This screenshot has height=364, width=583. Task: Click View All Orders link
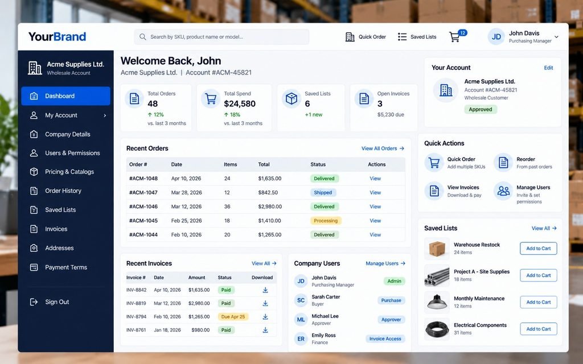click(x=383, y=148)
